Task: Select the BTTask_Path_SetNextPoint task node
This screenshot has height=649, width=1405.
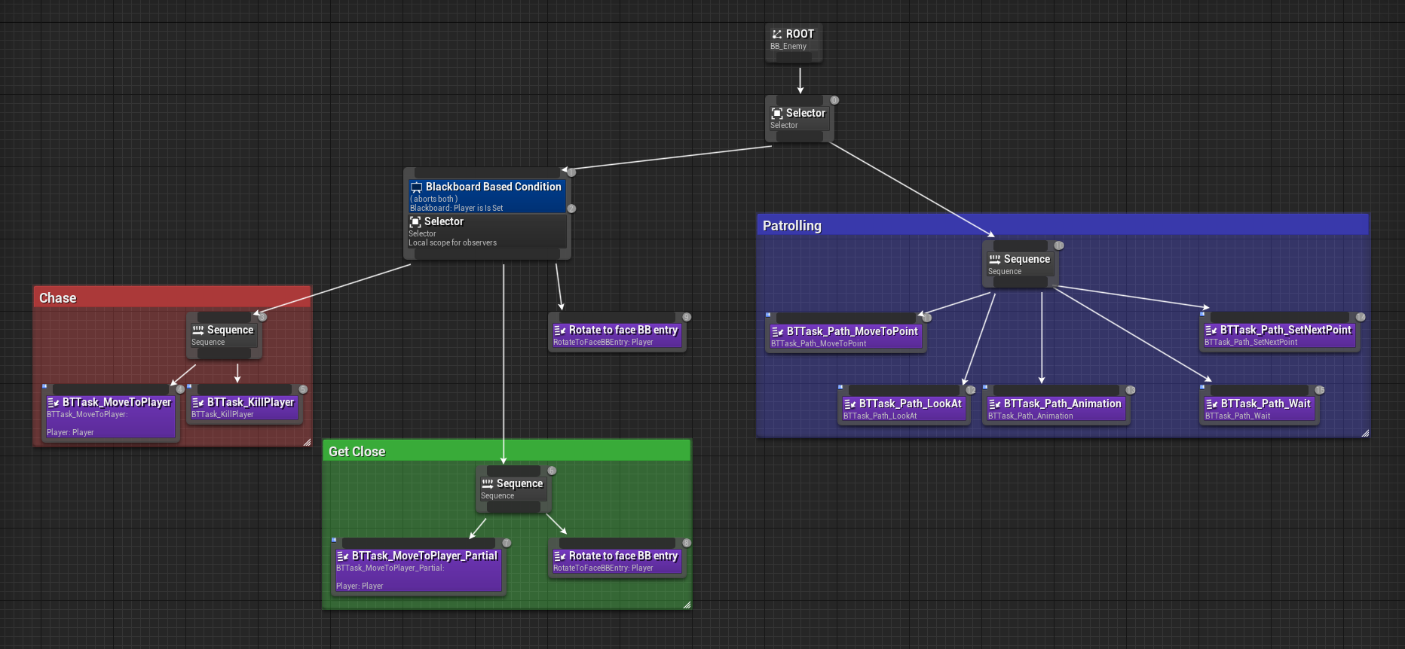Action: click(1278, 335)
